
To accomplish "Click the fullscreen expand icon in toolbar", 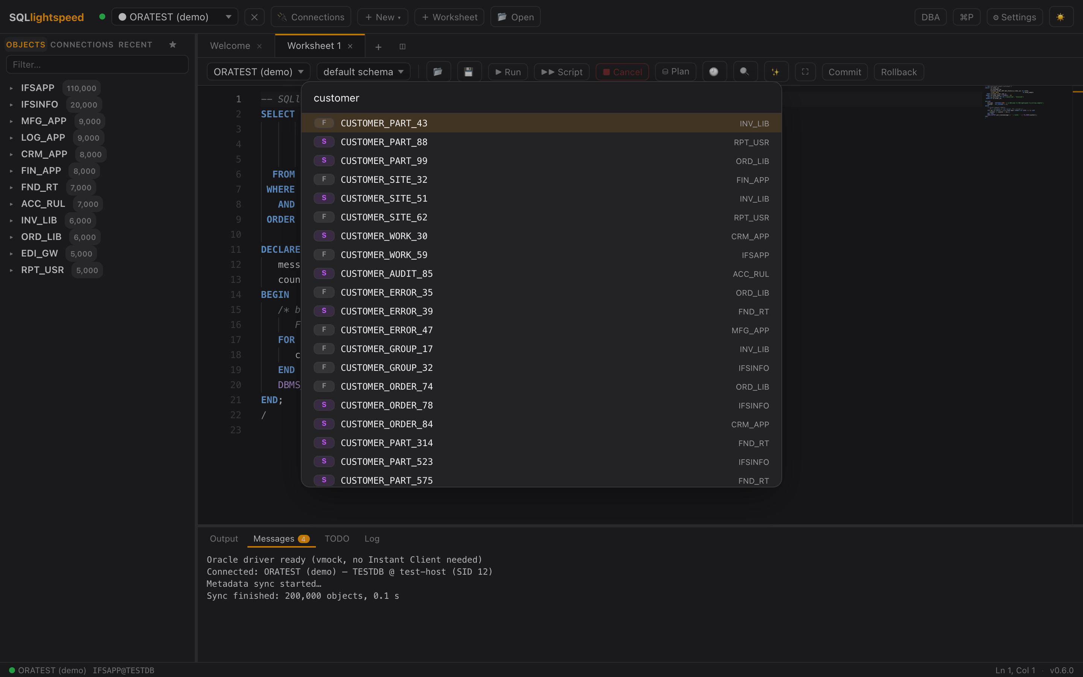I will [805, 71].
